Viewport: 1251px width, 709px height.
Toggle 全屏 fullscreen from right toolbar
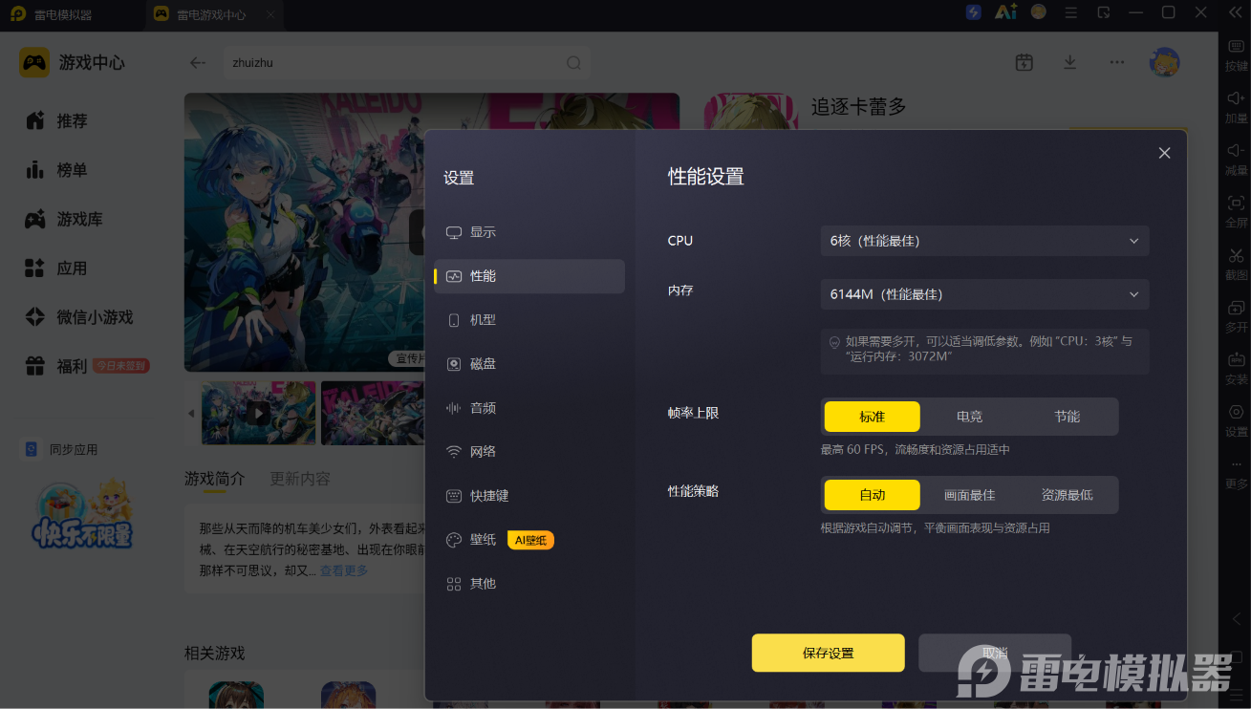(1237, 211)
